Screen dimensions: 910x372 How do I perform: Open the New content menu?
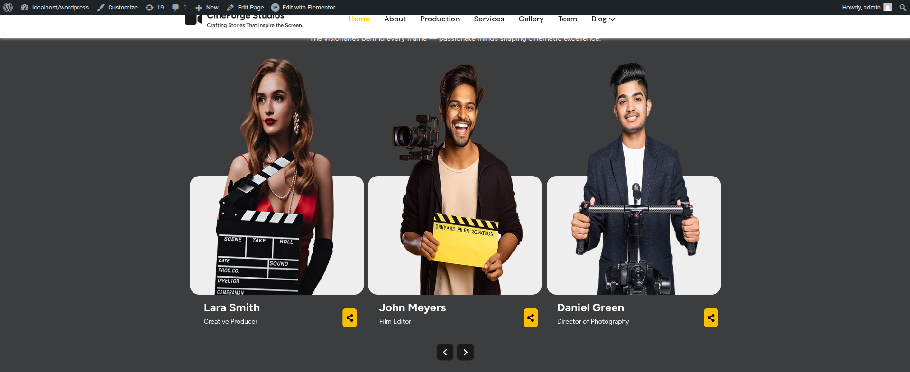coord(207,8)
